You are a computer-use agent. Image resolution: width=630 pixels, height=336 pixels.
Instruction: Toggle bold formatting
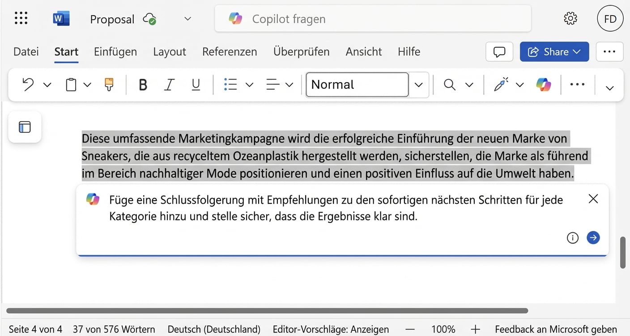pyautogui.click(x=143, y=84)
